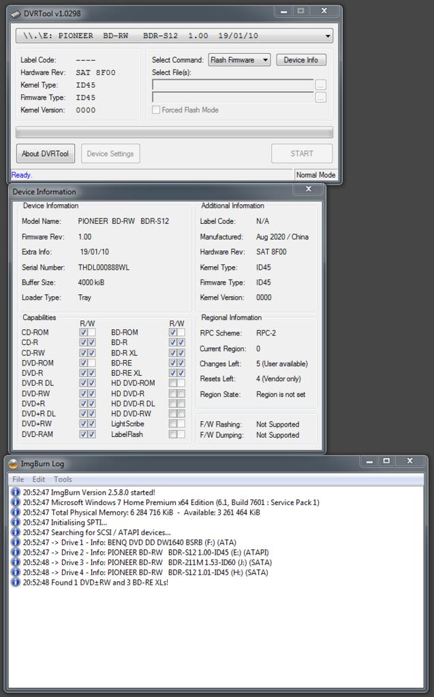The image size is (434, 697).
Task: Click the Normal Mode status panel
Action: (x=315, y=175)
